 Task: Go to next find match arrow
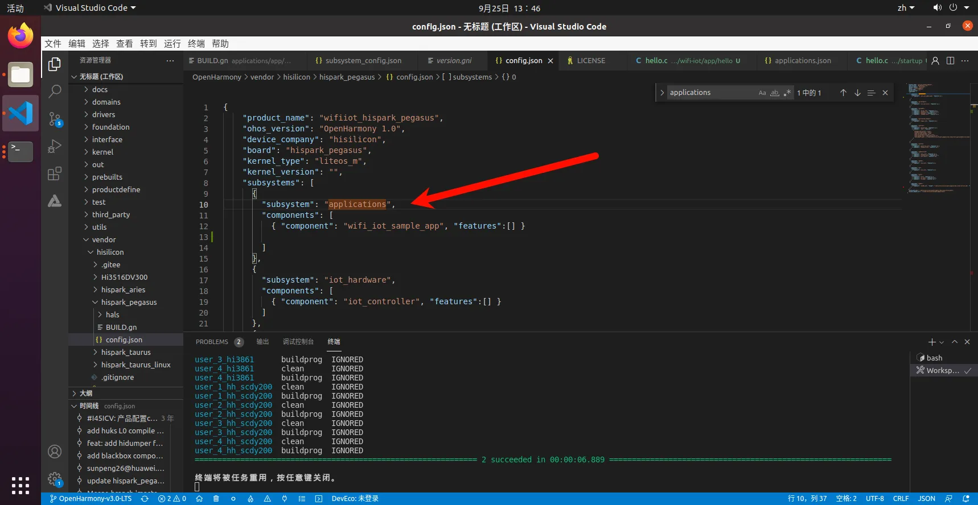(857, 93)
